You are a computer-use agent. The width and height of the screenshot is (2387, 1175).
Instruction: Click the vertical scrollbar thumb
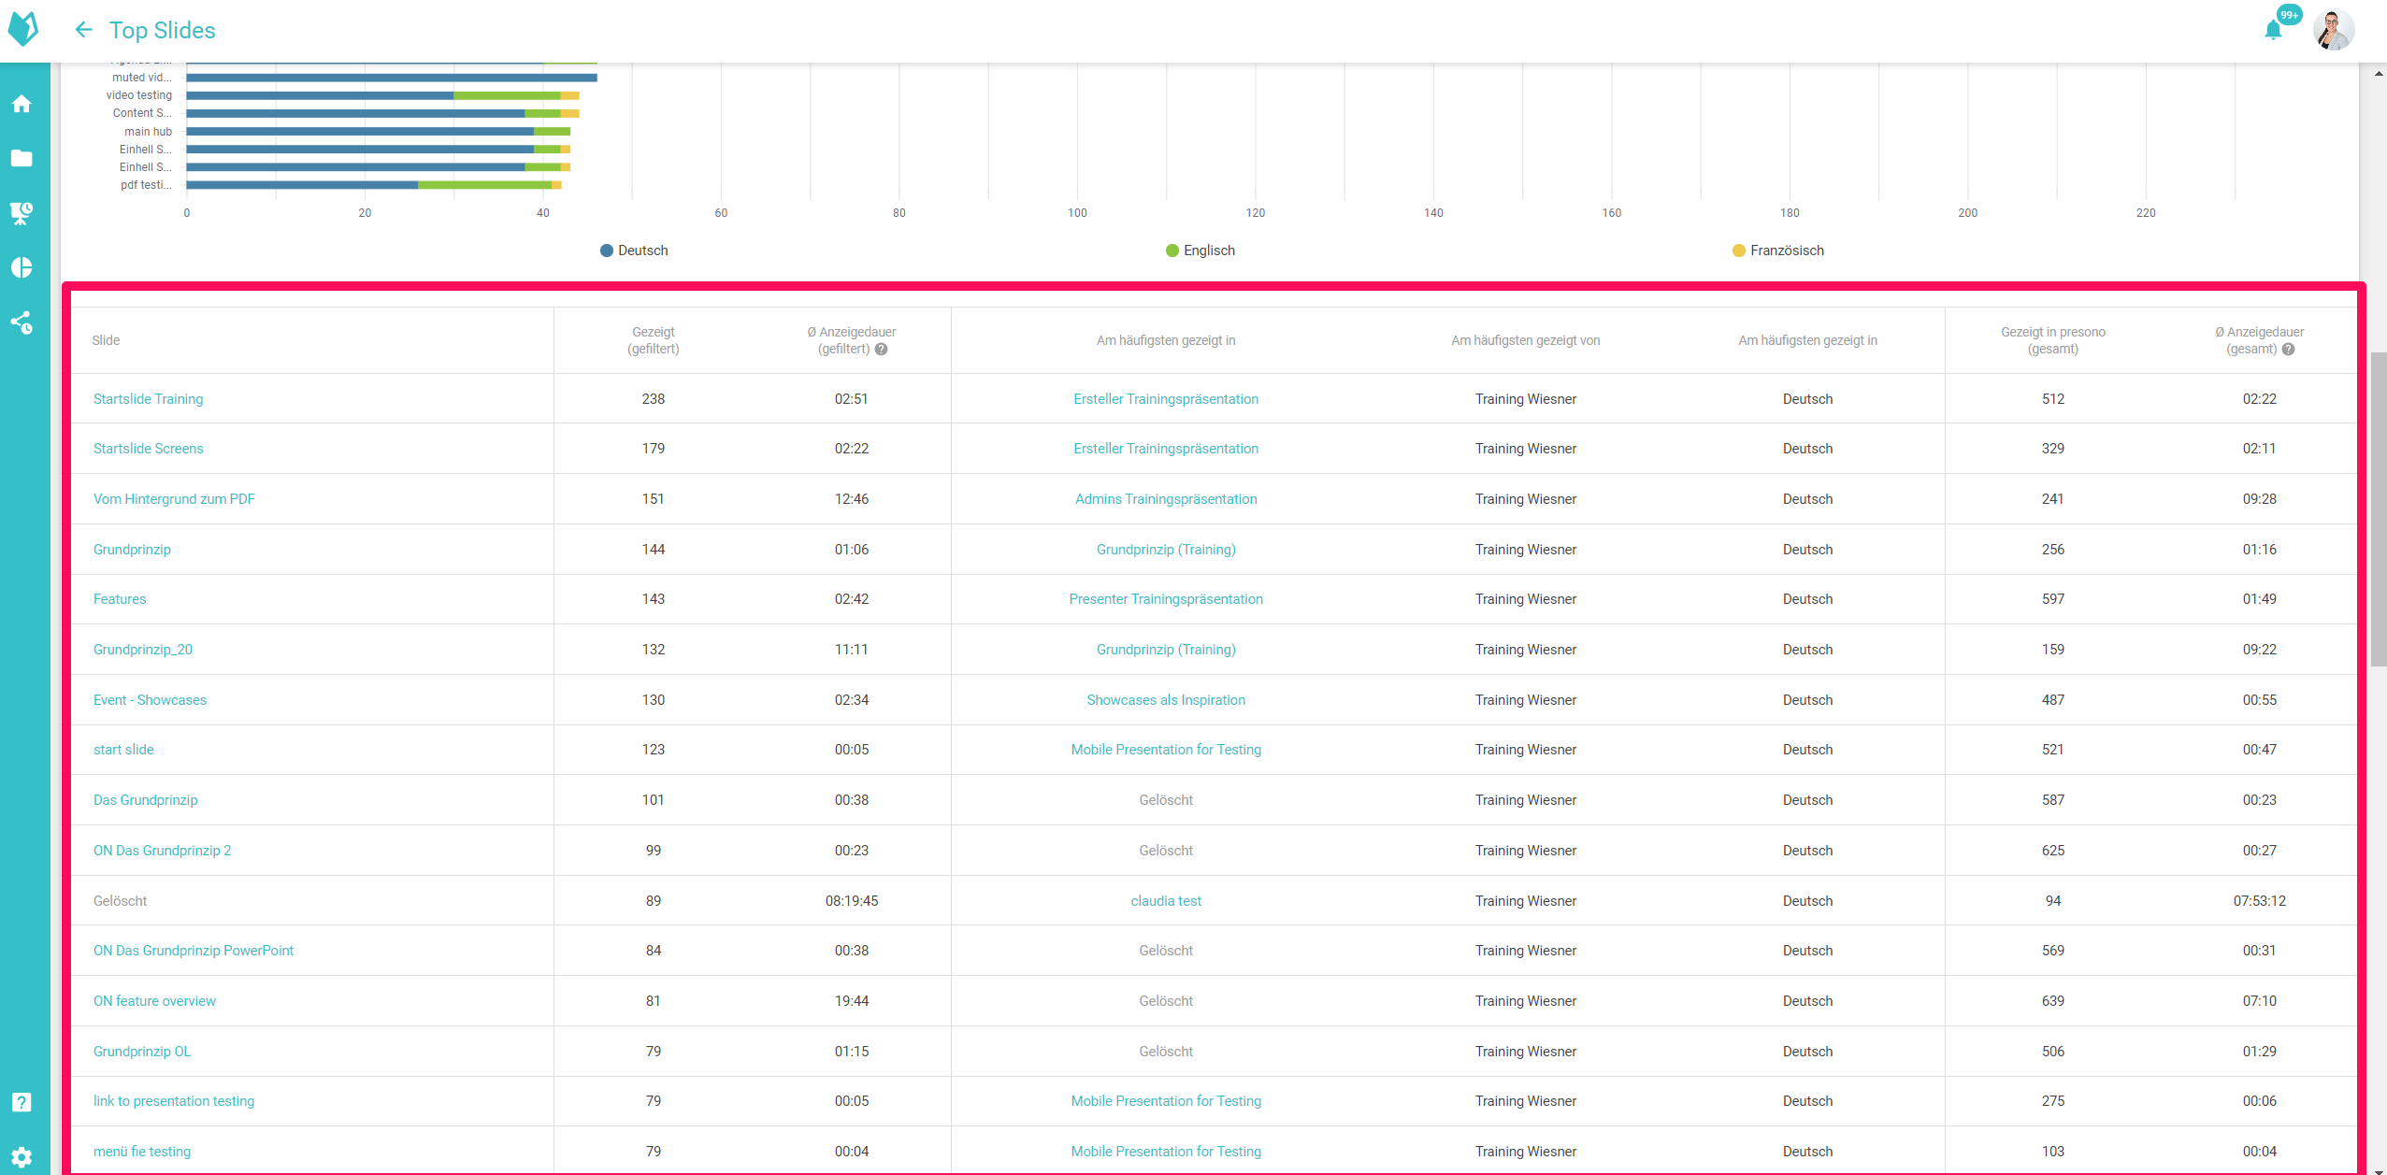point(2379,509)
